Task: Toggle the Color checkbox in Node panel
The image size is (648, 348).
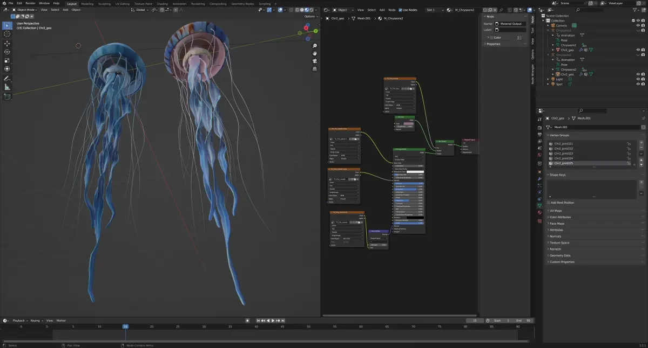Action: tap(492, 38)
